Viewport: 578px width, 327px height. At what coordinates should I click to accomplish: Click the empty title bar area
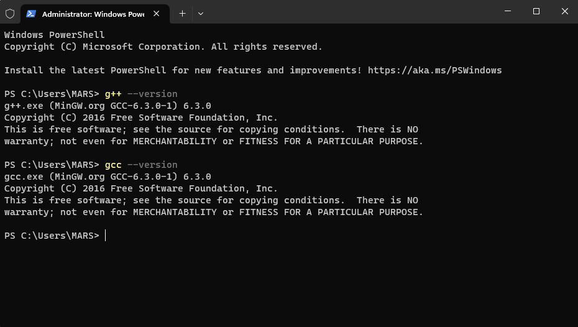click(348, 12)
